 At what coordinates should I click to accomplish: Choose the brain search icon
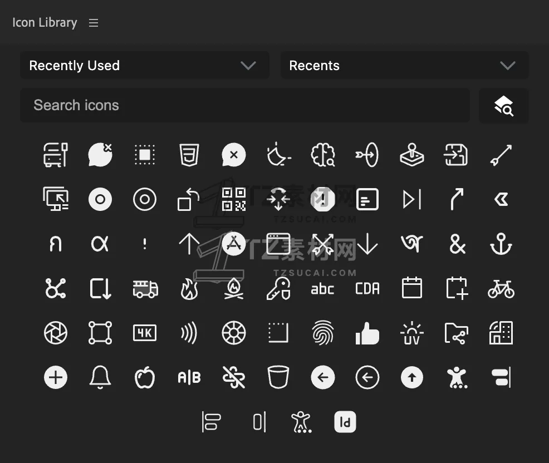[x=323, y=155]
